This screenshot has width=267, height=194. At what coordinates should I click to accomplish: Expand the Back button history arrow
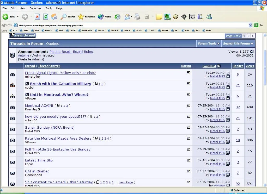[x=18, y=17]
